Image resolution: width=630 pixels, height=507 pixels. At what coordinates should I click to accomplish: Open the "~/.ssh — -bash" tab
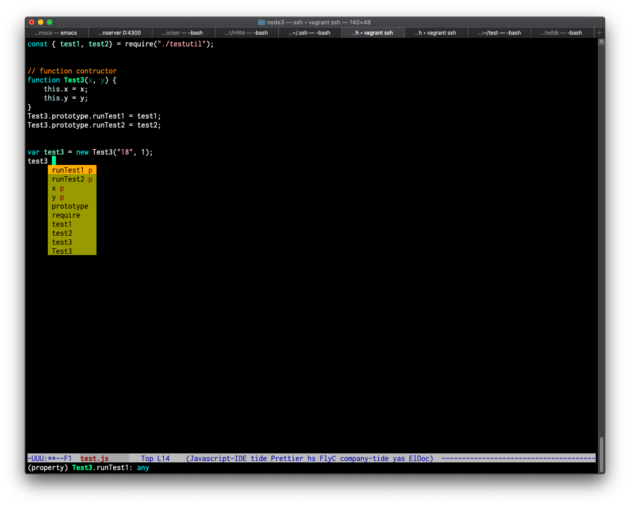(310, 32)
